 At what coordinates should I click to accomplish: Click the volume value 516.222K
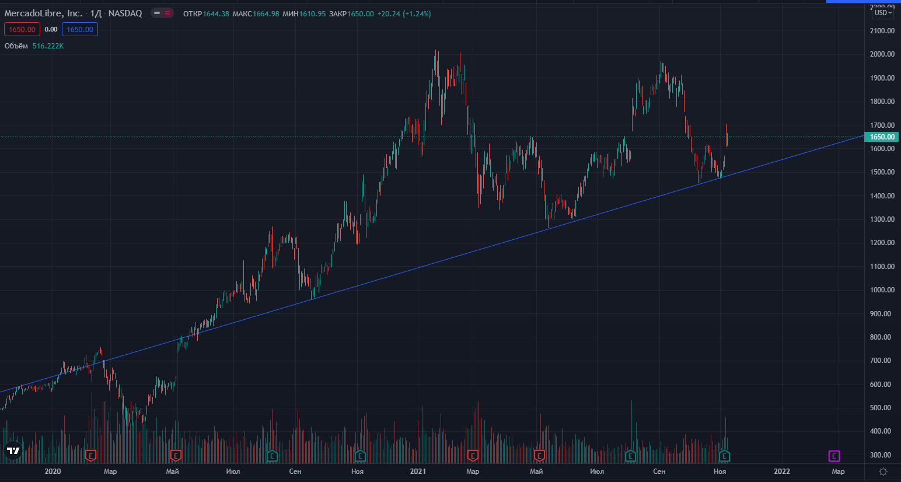pos(48,46)
